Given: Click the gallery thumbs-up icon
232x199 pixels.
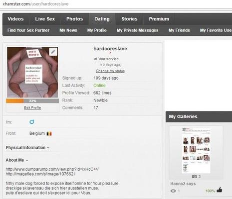Looking at the screenshot, I should (220, 190).
